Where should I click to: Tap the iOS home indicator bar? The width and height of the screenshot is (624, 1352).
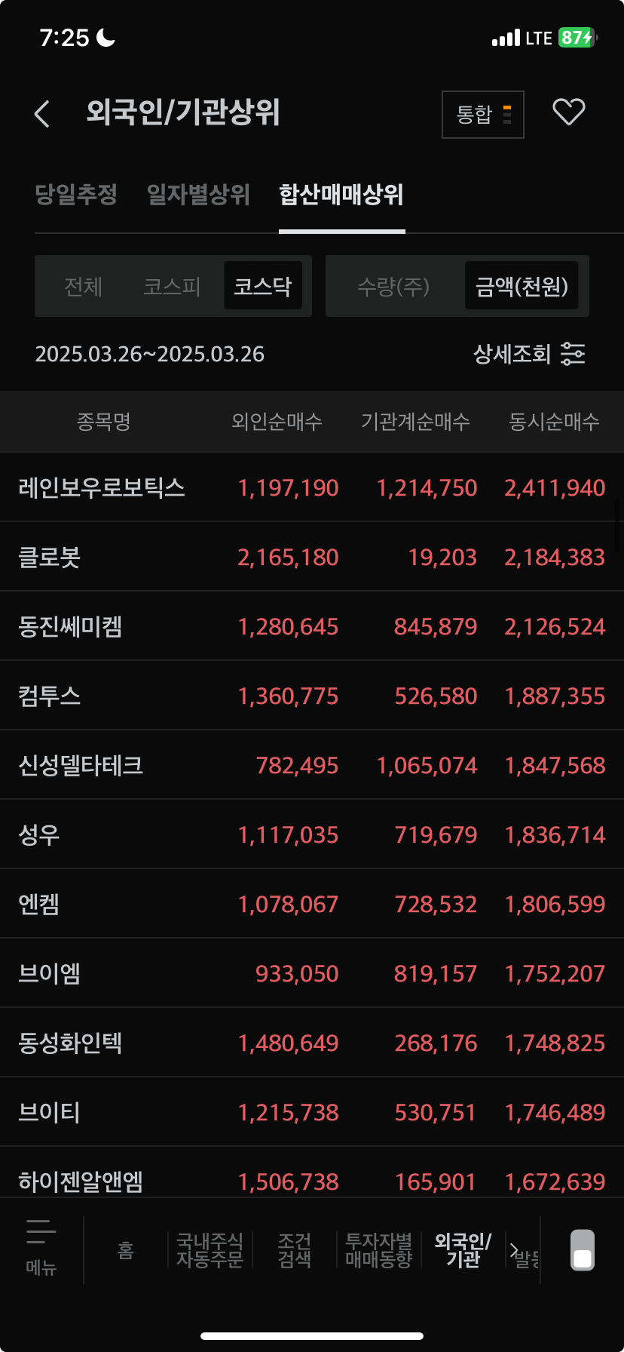coord(312,1336)
